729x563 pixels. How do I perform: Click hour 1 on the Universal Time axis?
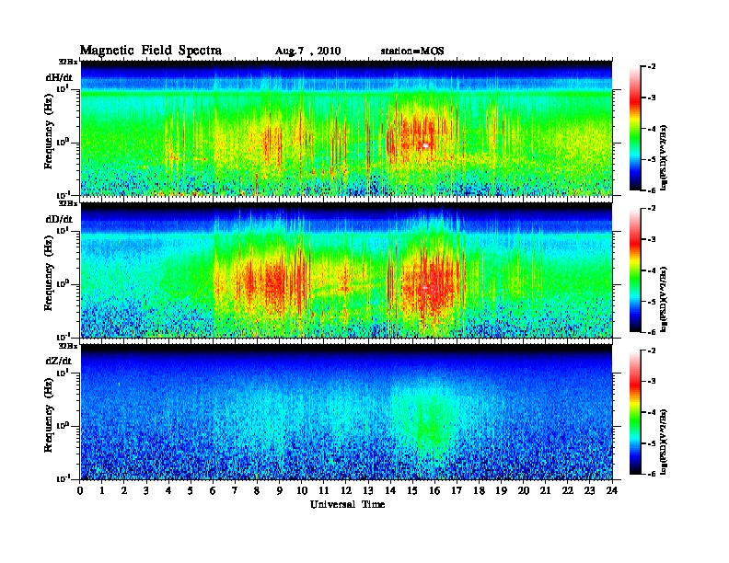point(102,491)
